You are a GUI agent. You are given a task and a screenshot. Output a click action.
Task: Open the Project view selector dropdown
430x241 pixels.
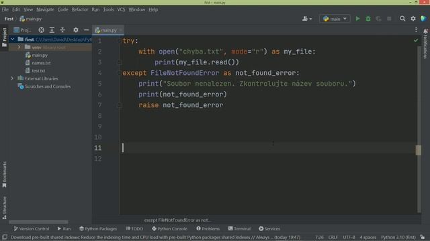(x=22, y=30)
